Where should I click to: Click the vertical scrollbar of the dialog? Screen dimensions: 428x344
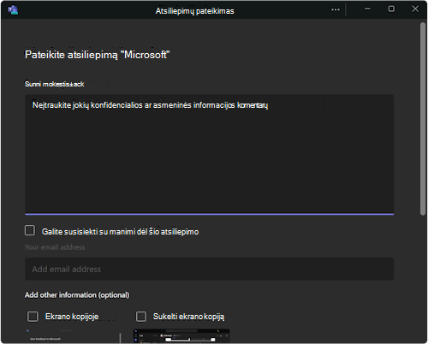423,119
